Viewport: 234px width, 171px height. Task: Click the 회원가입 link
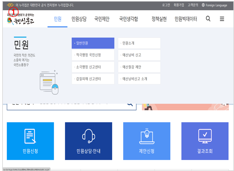point(179,5)
